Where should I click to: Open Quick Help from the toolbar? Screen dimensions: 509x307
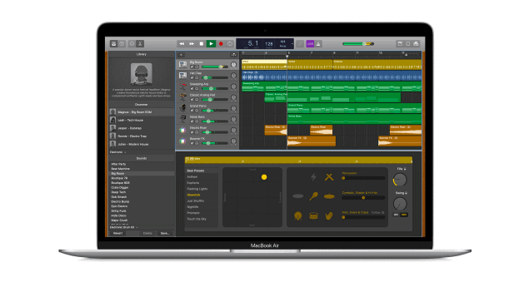tap(122, 44)
